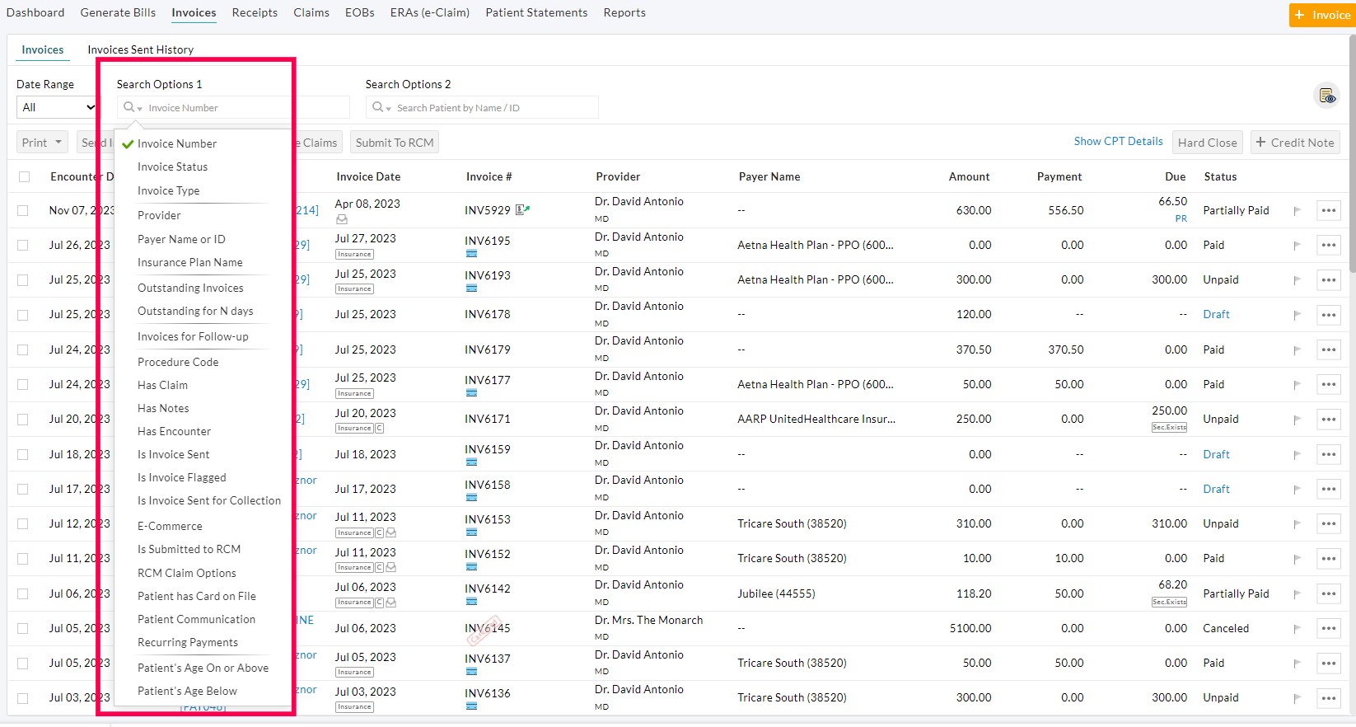Open more actions for INV6178 row
Viewport: 1356px width, 727px height.
click(1328, 314)
